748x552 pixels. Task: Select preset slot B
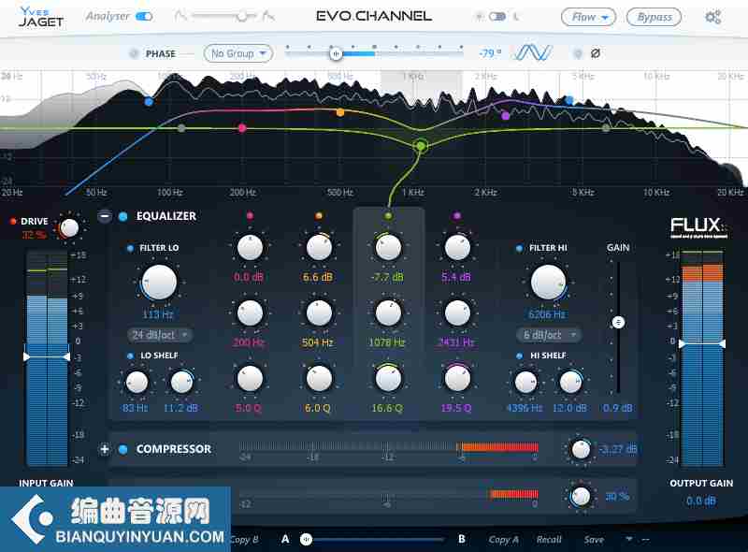[462, 539]
